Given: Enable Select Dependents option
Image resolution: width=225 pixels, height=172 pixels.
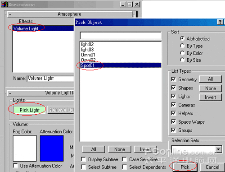Looking at the screenshot, I should (x=125, y=167).
